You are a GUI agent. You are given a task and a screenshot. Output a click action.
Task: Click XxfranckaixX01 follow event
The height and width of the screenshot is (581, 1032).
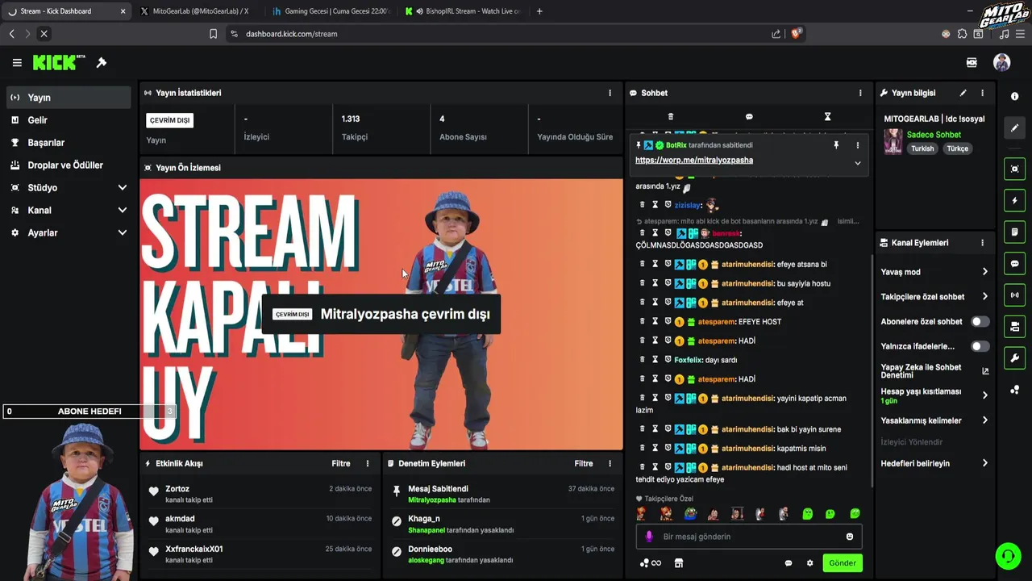260,554
